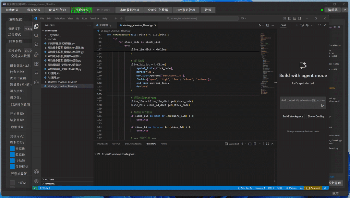
Task: Open the chat dropdown beside the command center
Action: [246, 18]
